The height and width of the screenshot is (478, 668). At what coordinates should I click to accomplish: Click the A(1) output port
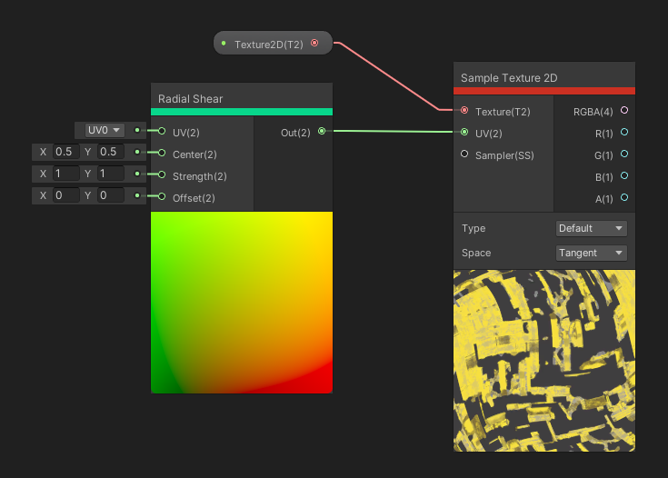coord(623,198)
